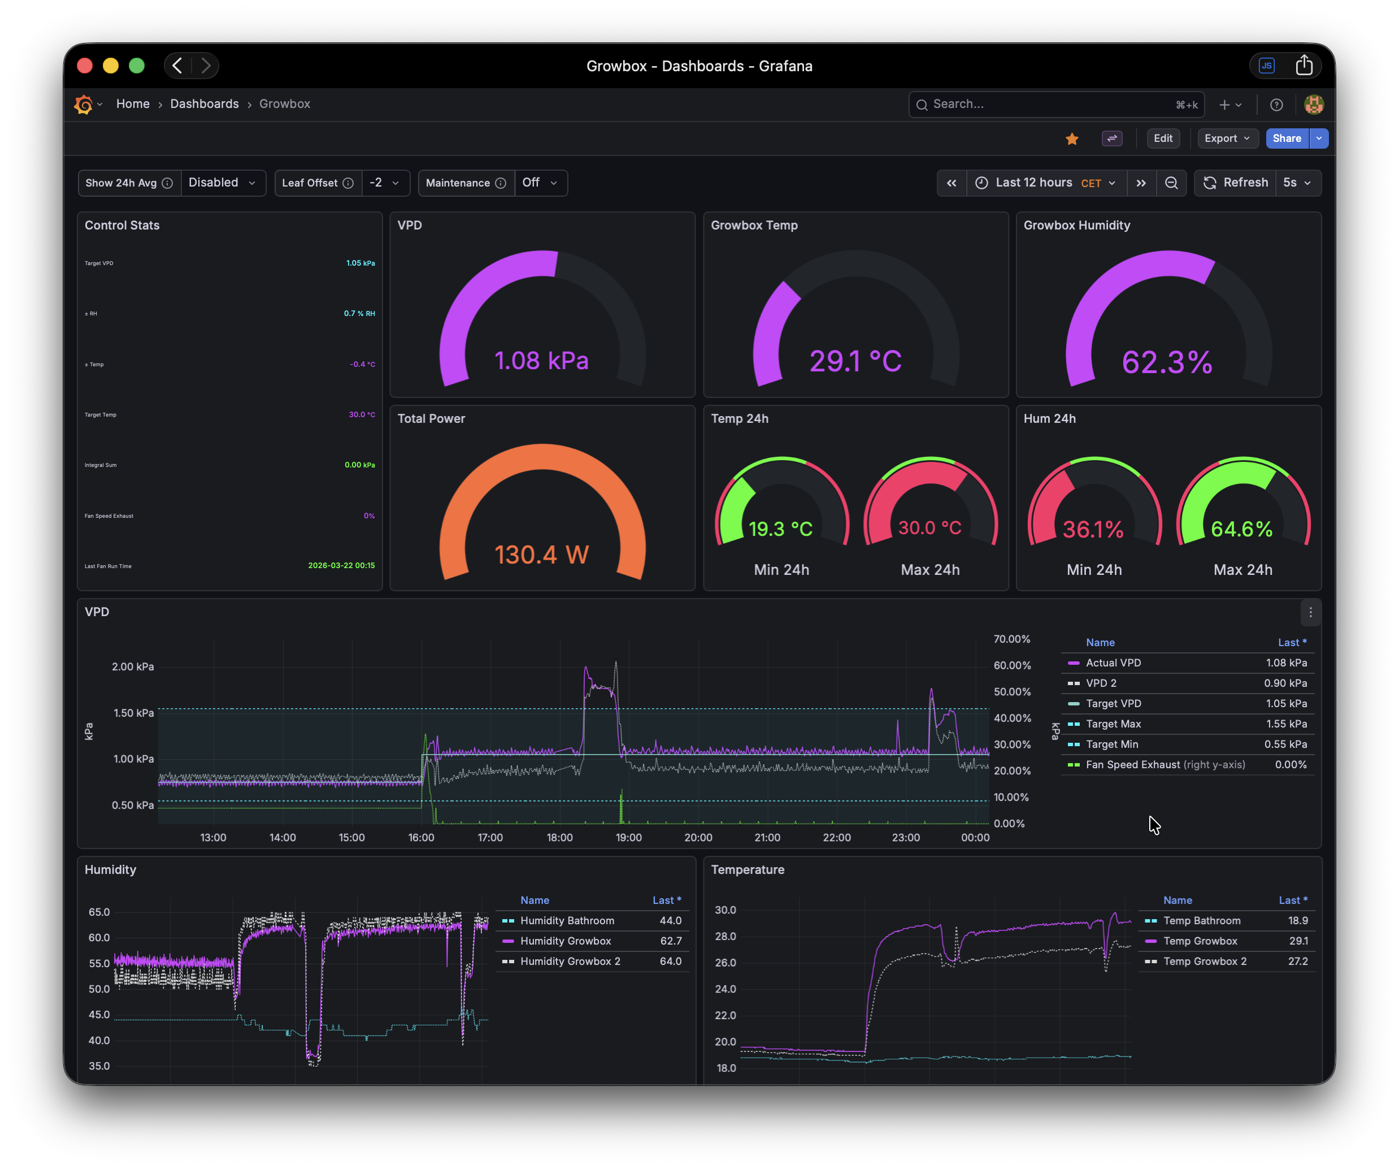The image size is (1399, 1169).
Task: Shift time range forward with double right arrows
Action: (1141, 183)
